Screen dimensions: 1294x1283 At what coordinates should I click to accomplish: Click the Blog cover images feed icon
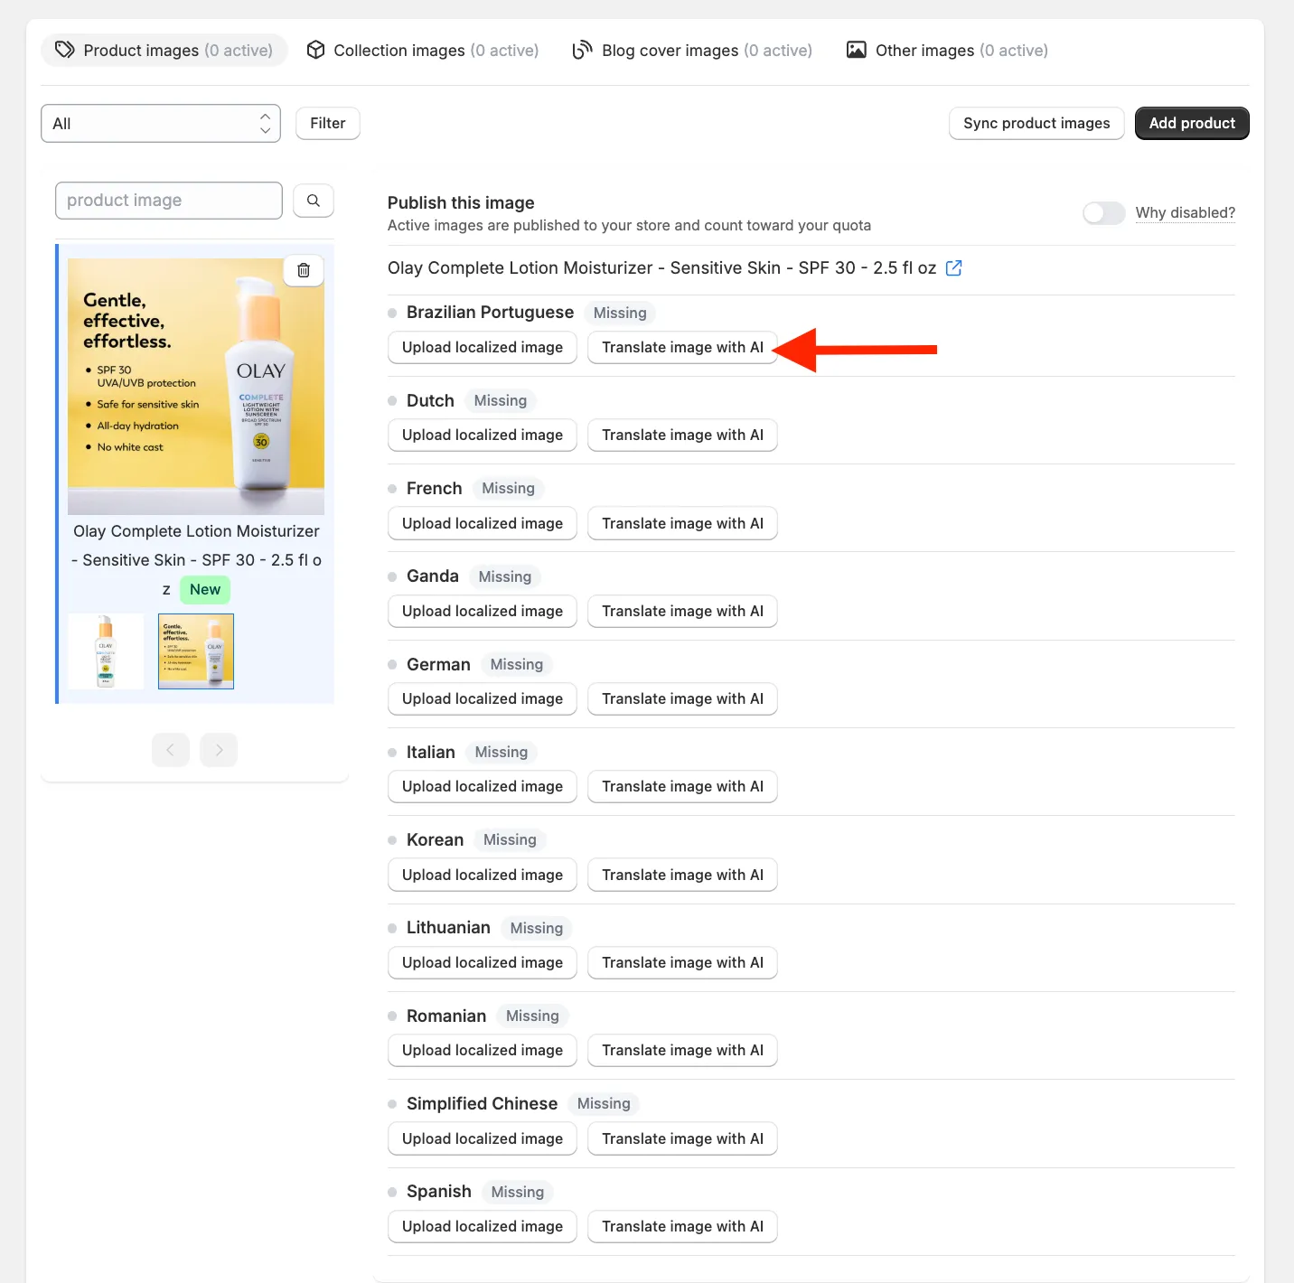pyautogui.click(x=583, y=50)
